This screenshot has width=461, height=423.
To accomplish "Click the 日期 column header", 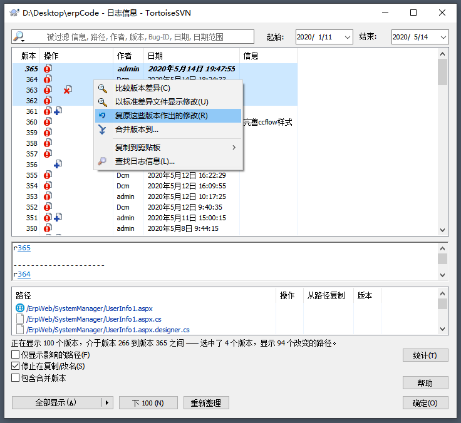I will click(x=192, y=56).
